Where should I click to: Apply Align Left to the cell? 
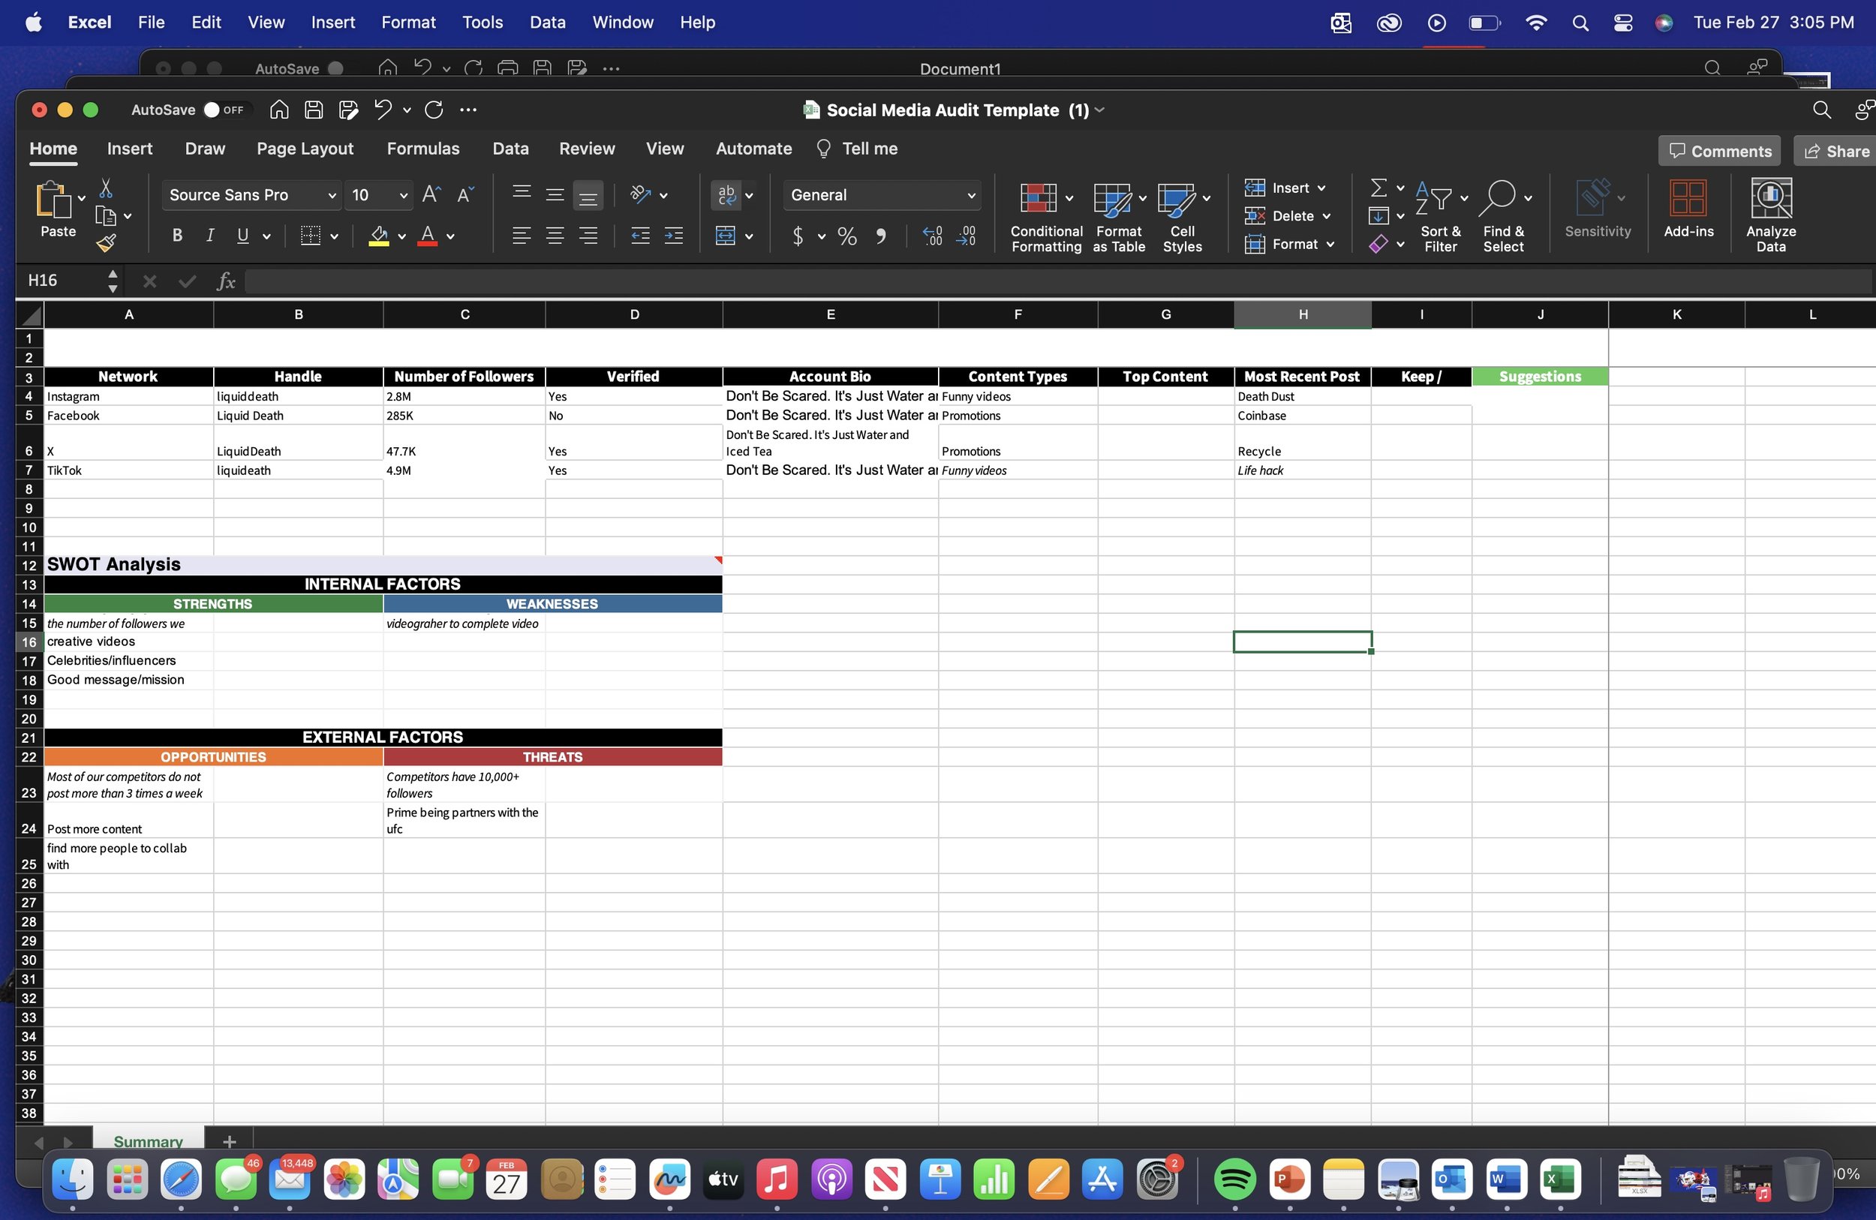(521, 236)
